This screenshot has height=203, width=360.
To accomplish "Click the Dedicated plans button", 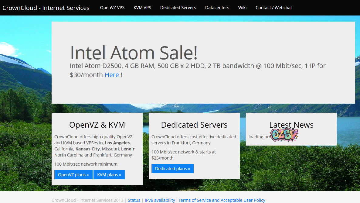I will click(x=172, y=169).
